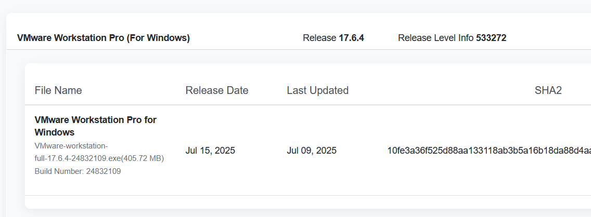Click the Last Updated column header
591x217 pixels.
pyautogui.click(x=317, y=90)
